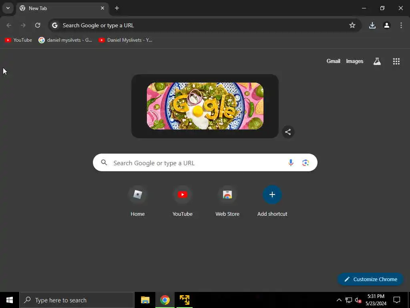Open the tab search dropdown arrow
The image size is (410, 308).
(8, 8)
